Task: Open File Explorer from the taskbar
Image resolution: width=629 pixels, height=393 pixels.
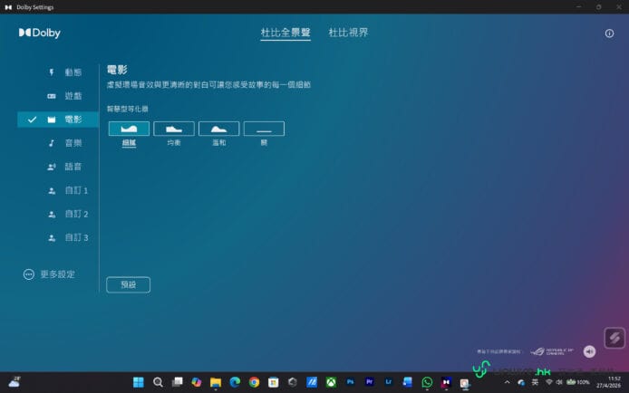Action: pos(216,382)
